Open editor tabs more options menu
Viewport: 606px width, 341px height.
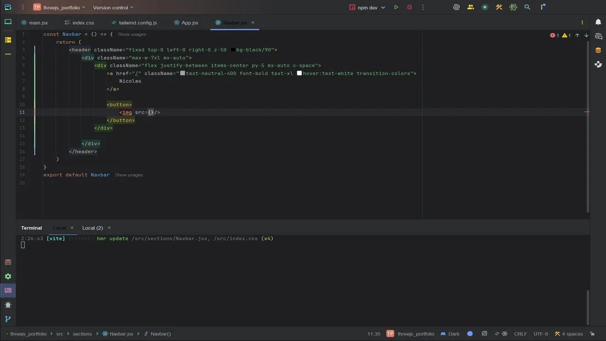click(582, 23)
